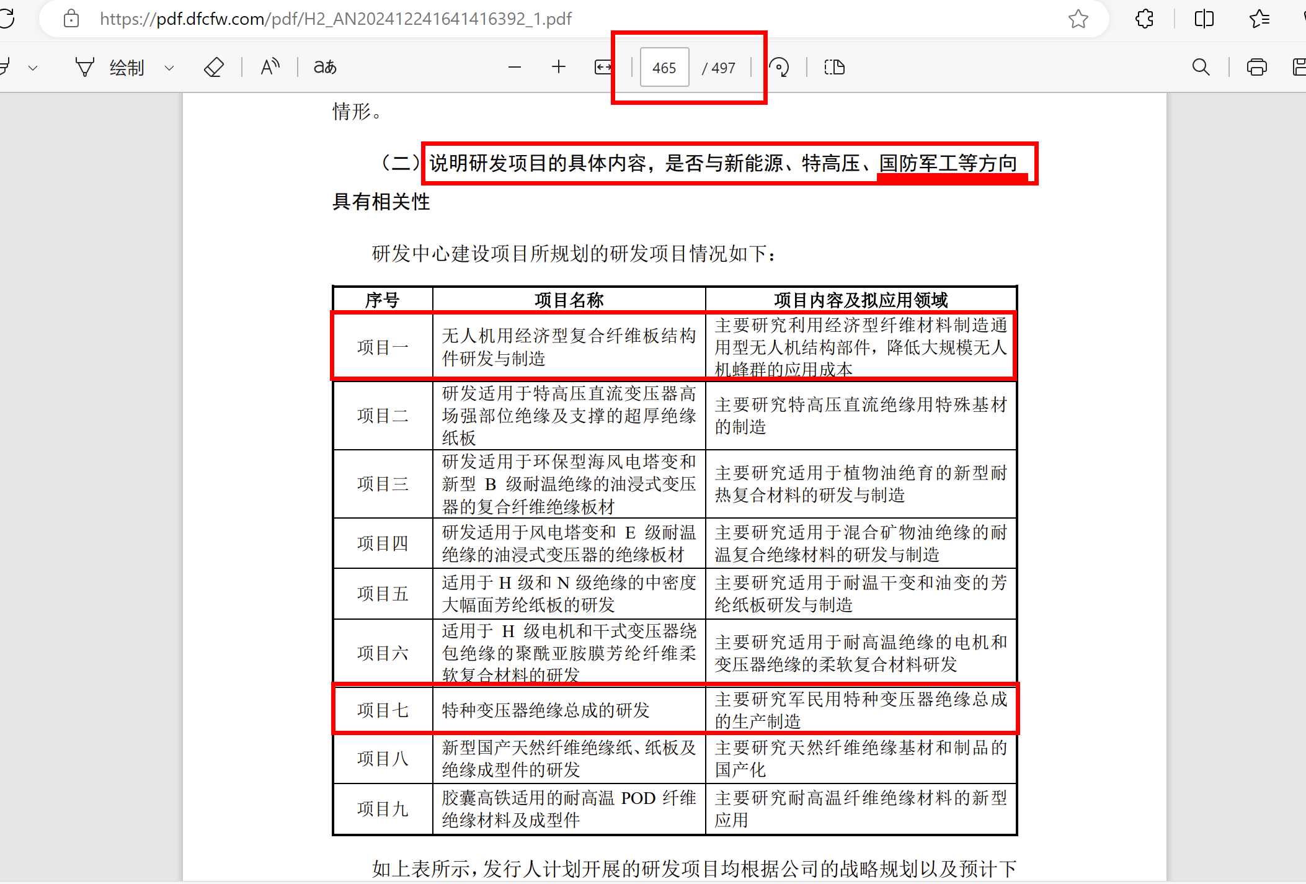Toggle page view layout icon
1306x884 pixels.
point(835,67)
